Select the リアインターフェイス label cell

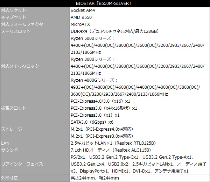(35, 164)
